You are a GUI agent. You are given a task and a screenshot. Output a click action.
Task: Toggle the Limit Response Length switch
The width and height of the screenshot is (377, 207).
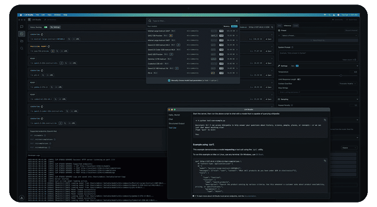click(x=300, y=79)
